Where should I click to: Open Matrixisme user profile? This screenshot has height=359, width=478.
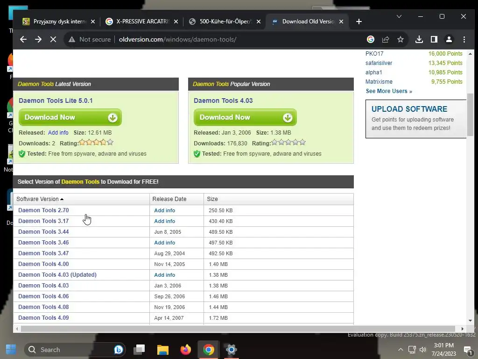click(x=379, y=82)
